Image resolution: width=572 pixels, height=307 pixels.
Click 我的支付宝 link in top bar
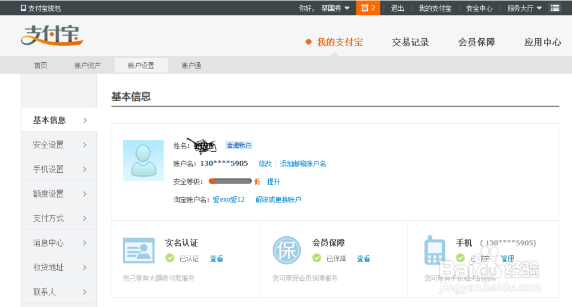point(435,8)
